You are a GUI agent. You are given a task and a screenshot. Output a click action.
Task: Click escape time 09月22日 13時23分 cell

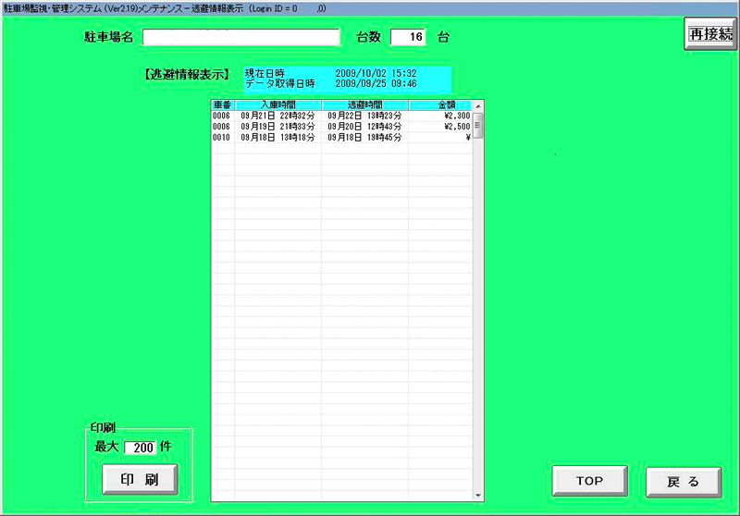click(x=364, y=116)
